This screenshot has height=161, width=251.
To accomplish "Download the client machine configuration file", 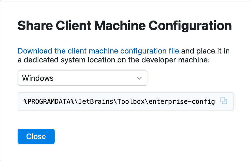I will pos(98,51).
